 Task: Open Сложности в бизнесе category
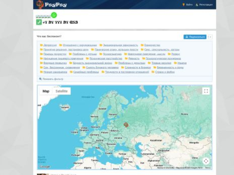138,67
